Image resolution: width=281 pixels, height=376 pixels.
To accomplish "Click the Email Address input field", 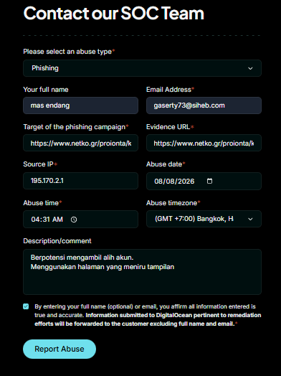I will point(204,105).
